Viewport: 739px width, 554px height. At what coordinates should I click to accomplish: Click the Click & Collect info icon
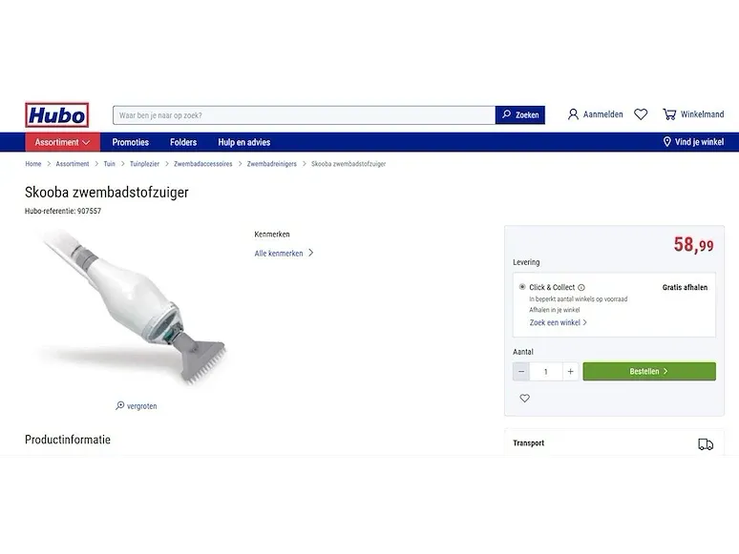click(581, 288)
